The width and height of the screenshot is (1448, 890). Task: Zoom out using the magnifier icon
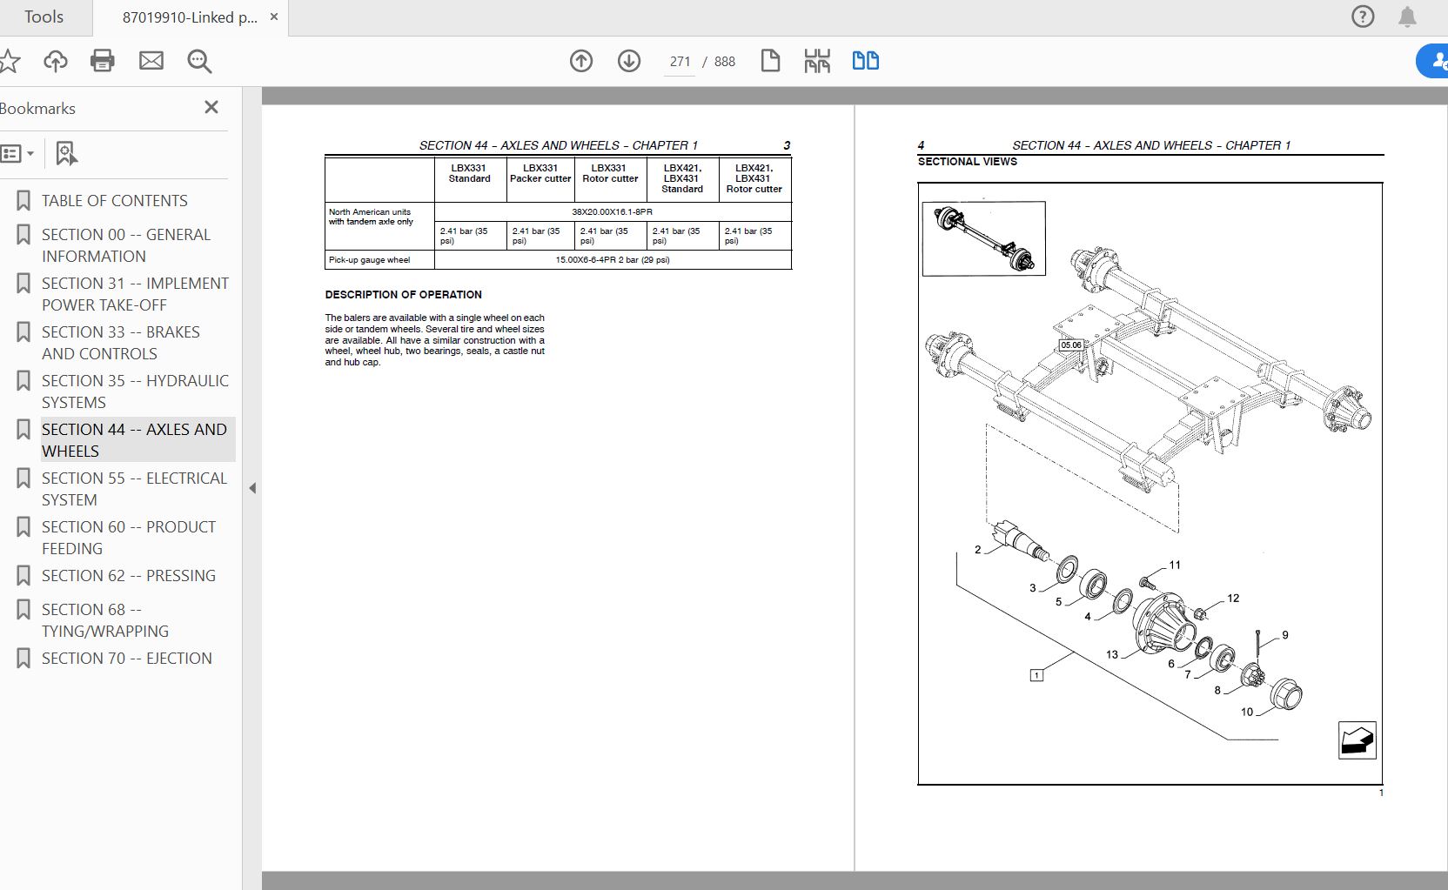[x=198, y=61]
